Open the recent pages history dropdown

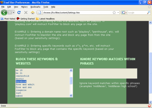(14, 13)
